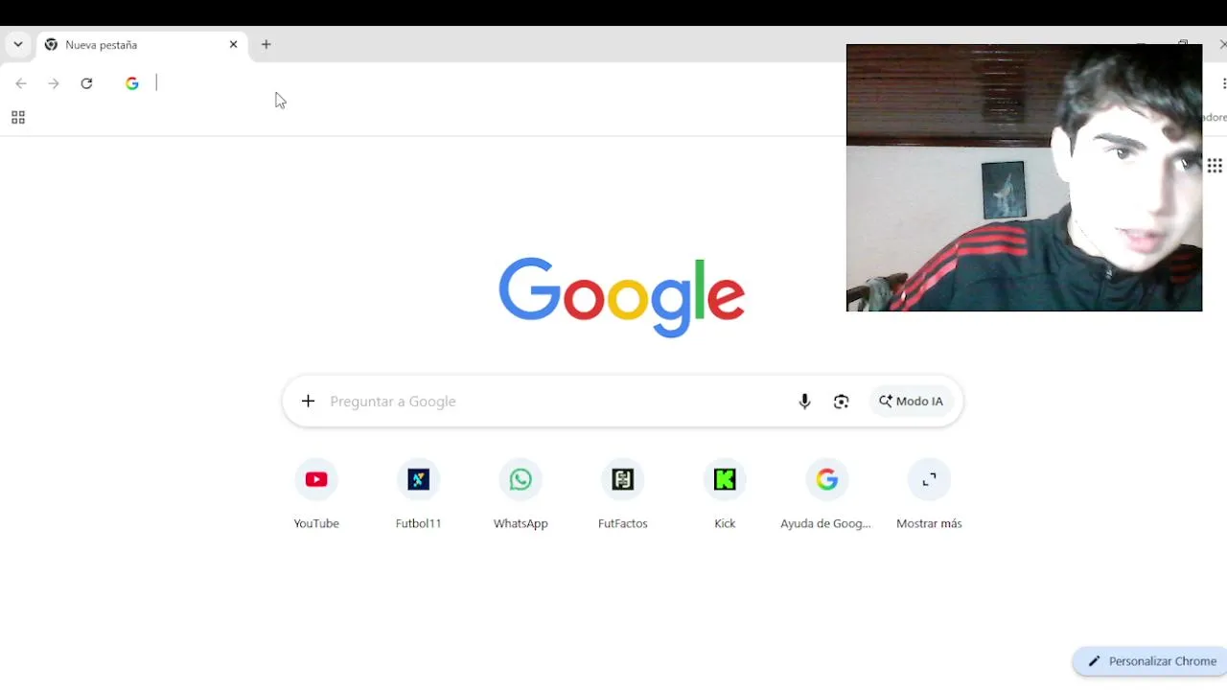Select the Nueva pestaña tab
The width and height of the screenshot is (1227, 690).
point(142,45)
